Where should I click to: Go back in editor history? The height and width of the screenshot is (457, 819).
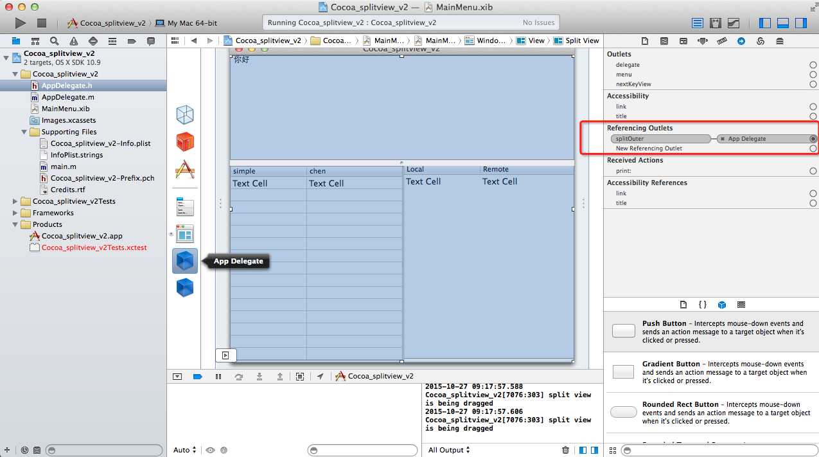pyautogui.click(x=193, y=40)
